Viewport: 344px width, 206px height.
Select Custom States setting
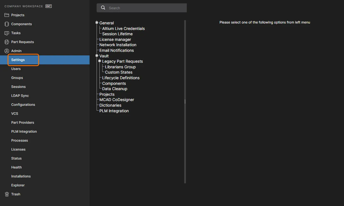click(119, 72)
